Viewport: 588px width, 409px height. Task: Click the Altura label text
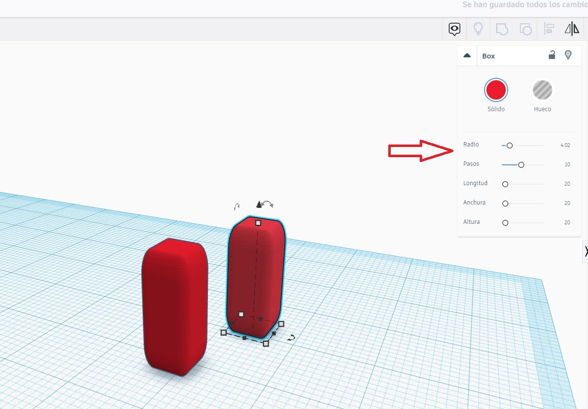[471, 222]
